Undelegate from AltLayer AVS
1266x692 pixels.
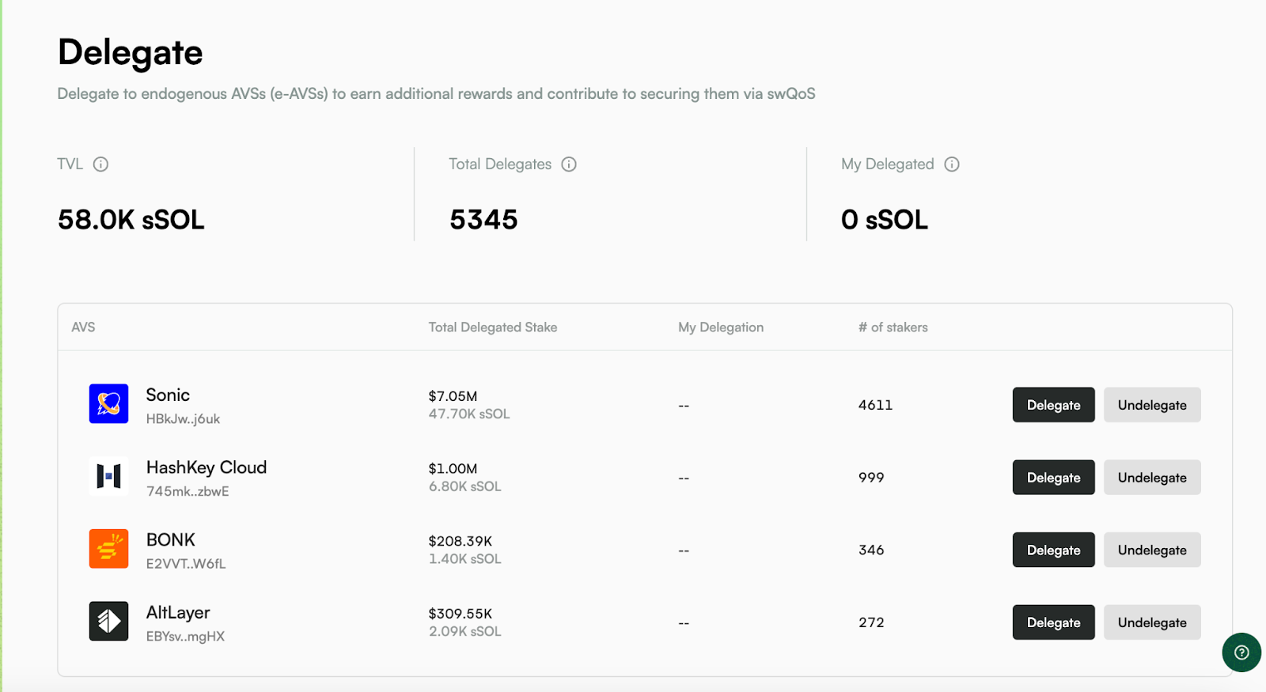[x=1152, y=622]
